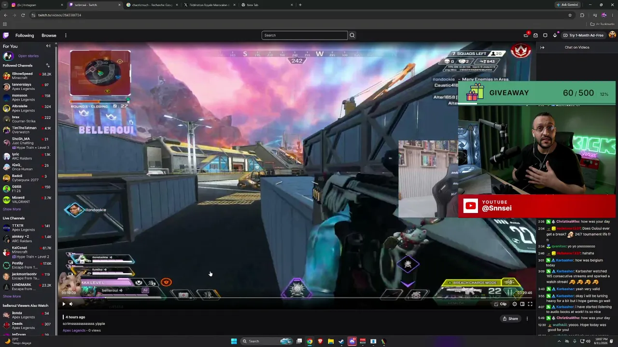Open the All Bookmarks folder
The height and width of the screenshot is (347, 618).
point(603,24)
